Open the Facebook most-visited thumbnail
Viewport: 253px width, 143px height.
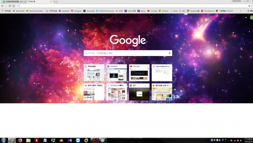pyautogui.click(x=117, y=73)
